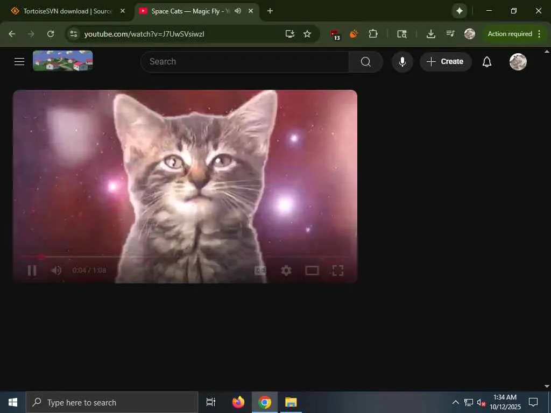Click the orange extension icon
The width and height of the screenshot is (551, 413).
[x=354, y=34]
